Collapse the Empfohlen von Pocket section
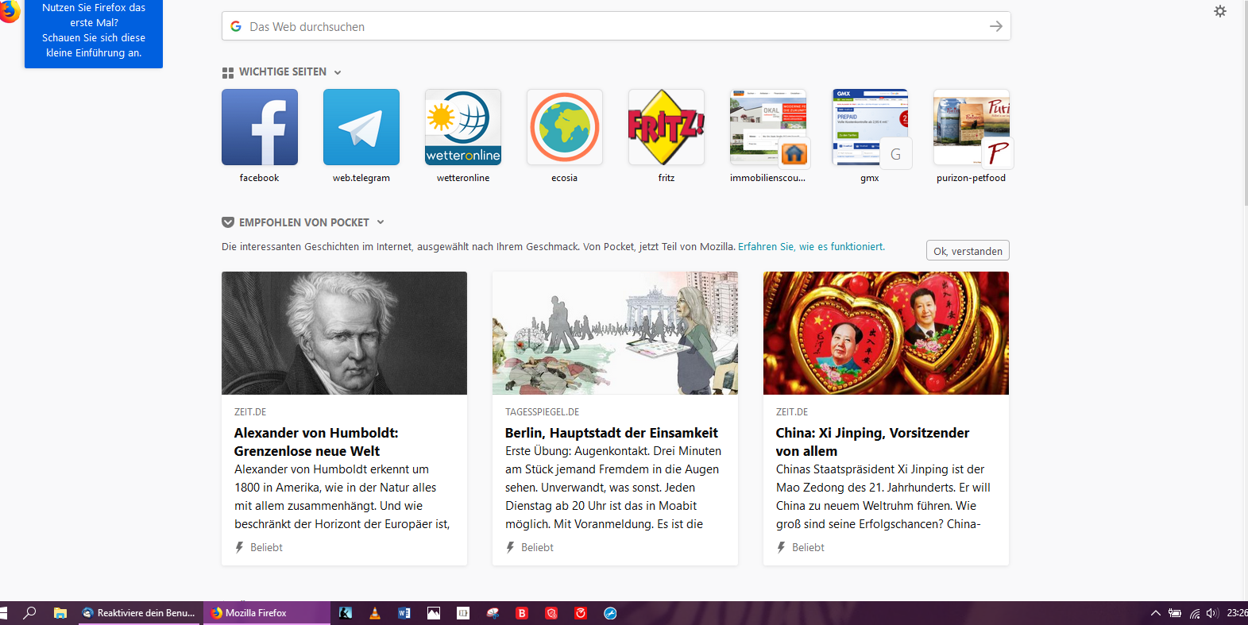This screenshot has width=1248, height=625. (x=381, y=222)
